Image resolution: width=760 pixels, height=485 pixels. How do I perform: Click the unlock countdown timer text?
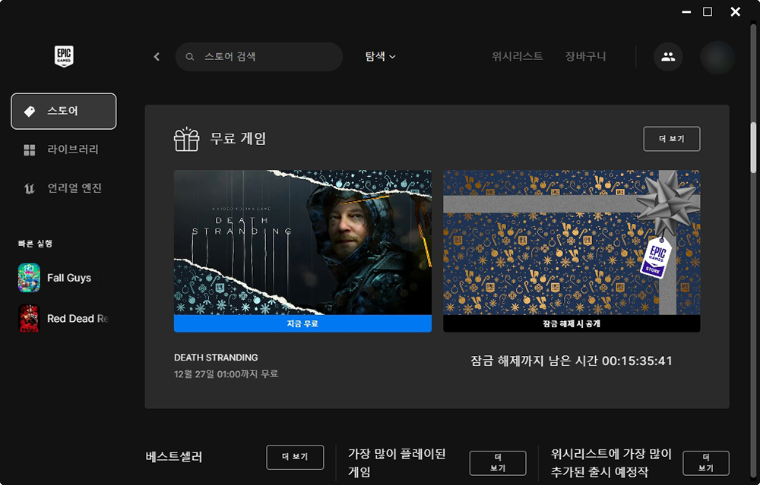coord(572,361)
